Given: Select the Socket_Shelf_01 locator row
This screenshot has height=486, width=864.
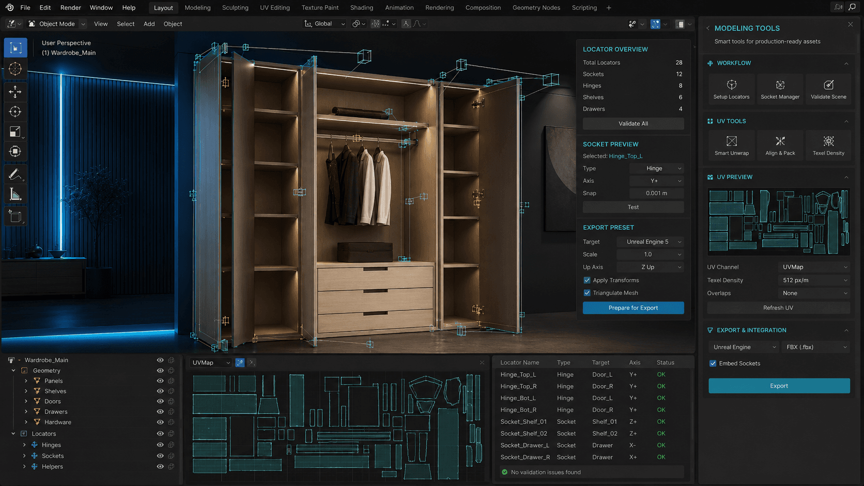Looking at the screenshot, I should coord(592,421).
